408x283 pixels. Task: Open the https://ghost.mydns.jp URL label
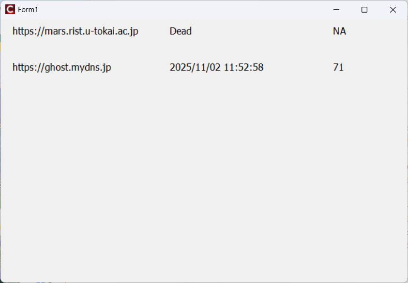(62, 68)
